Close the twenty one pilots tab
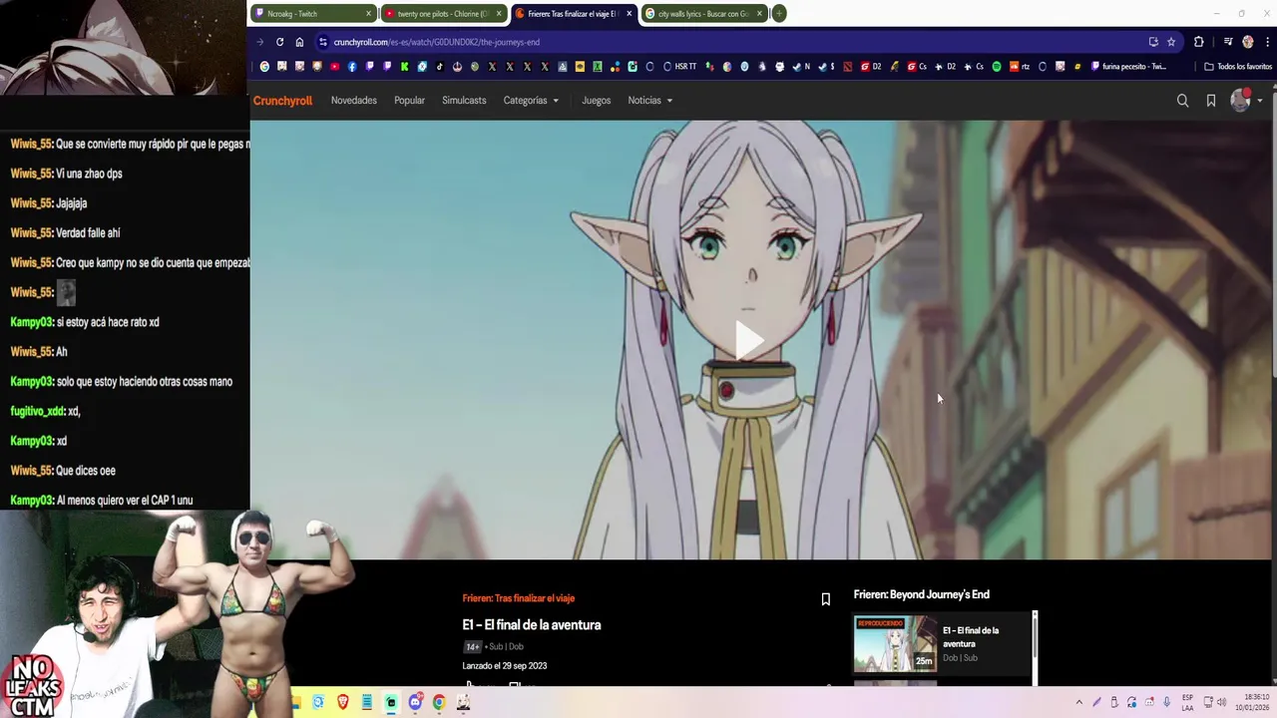The image size is (1277, 718). [499, 14]
